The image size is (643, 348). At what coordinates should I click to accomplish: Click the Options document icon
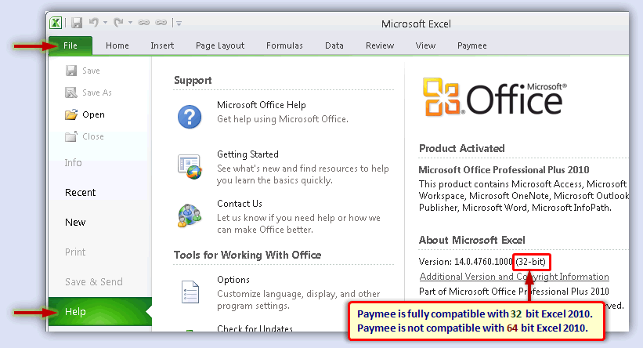pos(190,292)
